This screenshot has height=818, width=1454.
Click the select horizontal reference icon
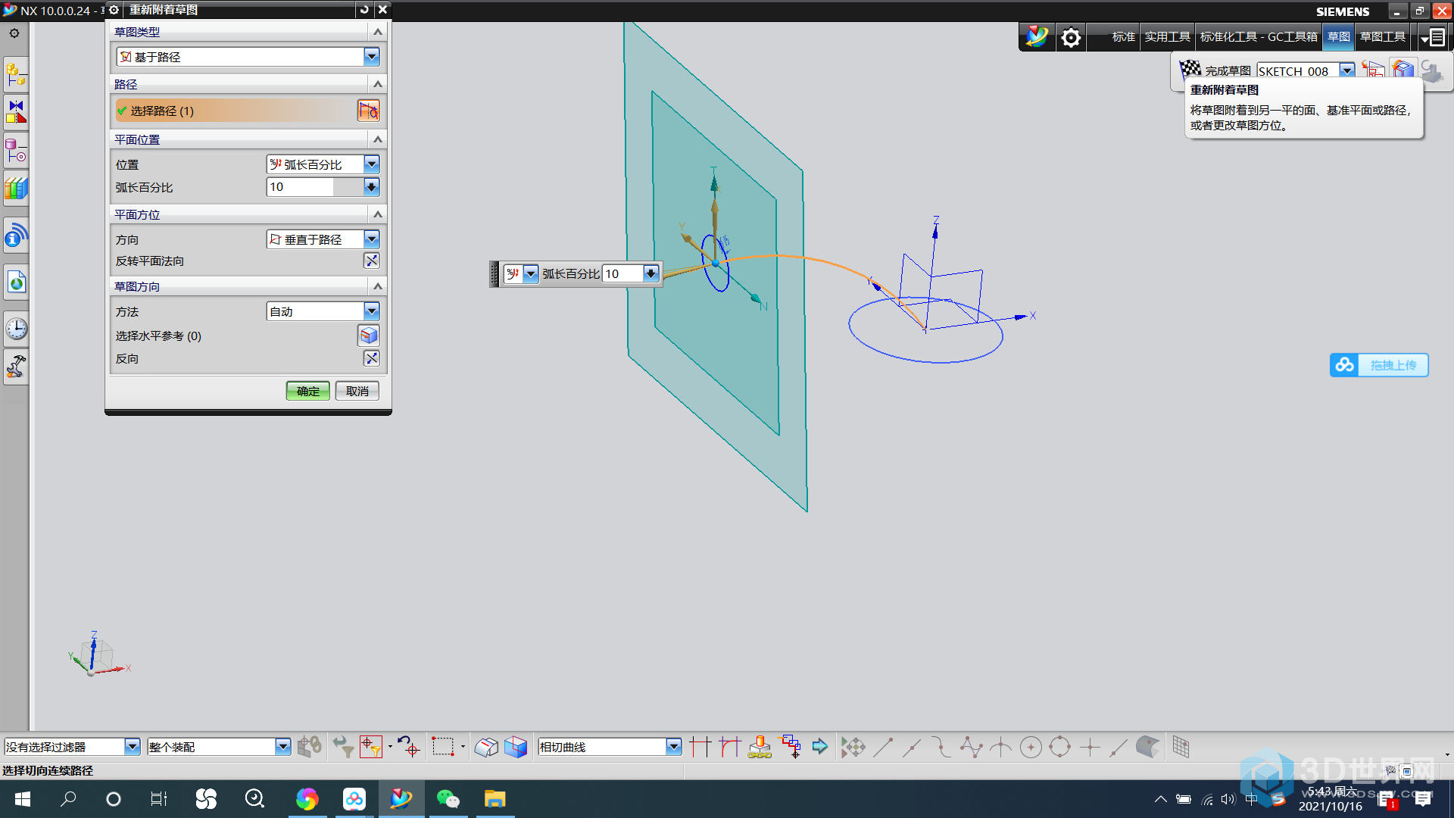tap(369, 335)
